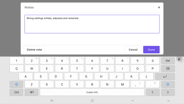Tap the O key

click(138, 69)
